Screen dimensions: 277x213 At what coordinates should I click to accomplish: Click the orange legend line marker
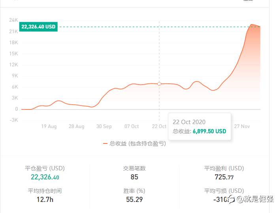(x=105, y=143)
